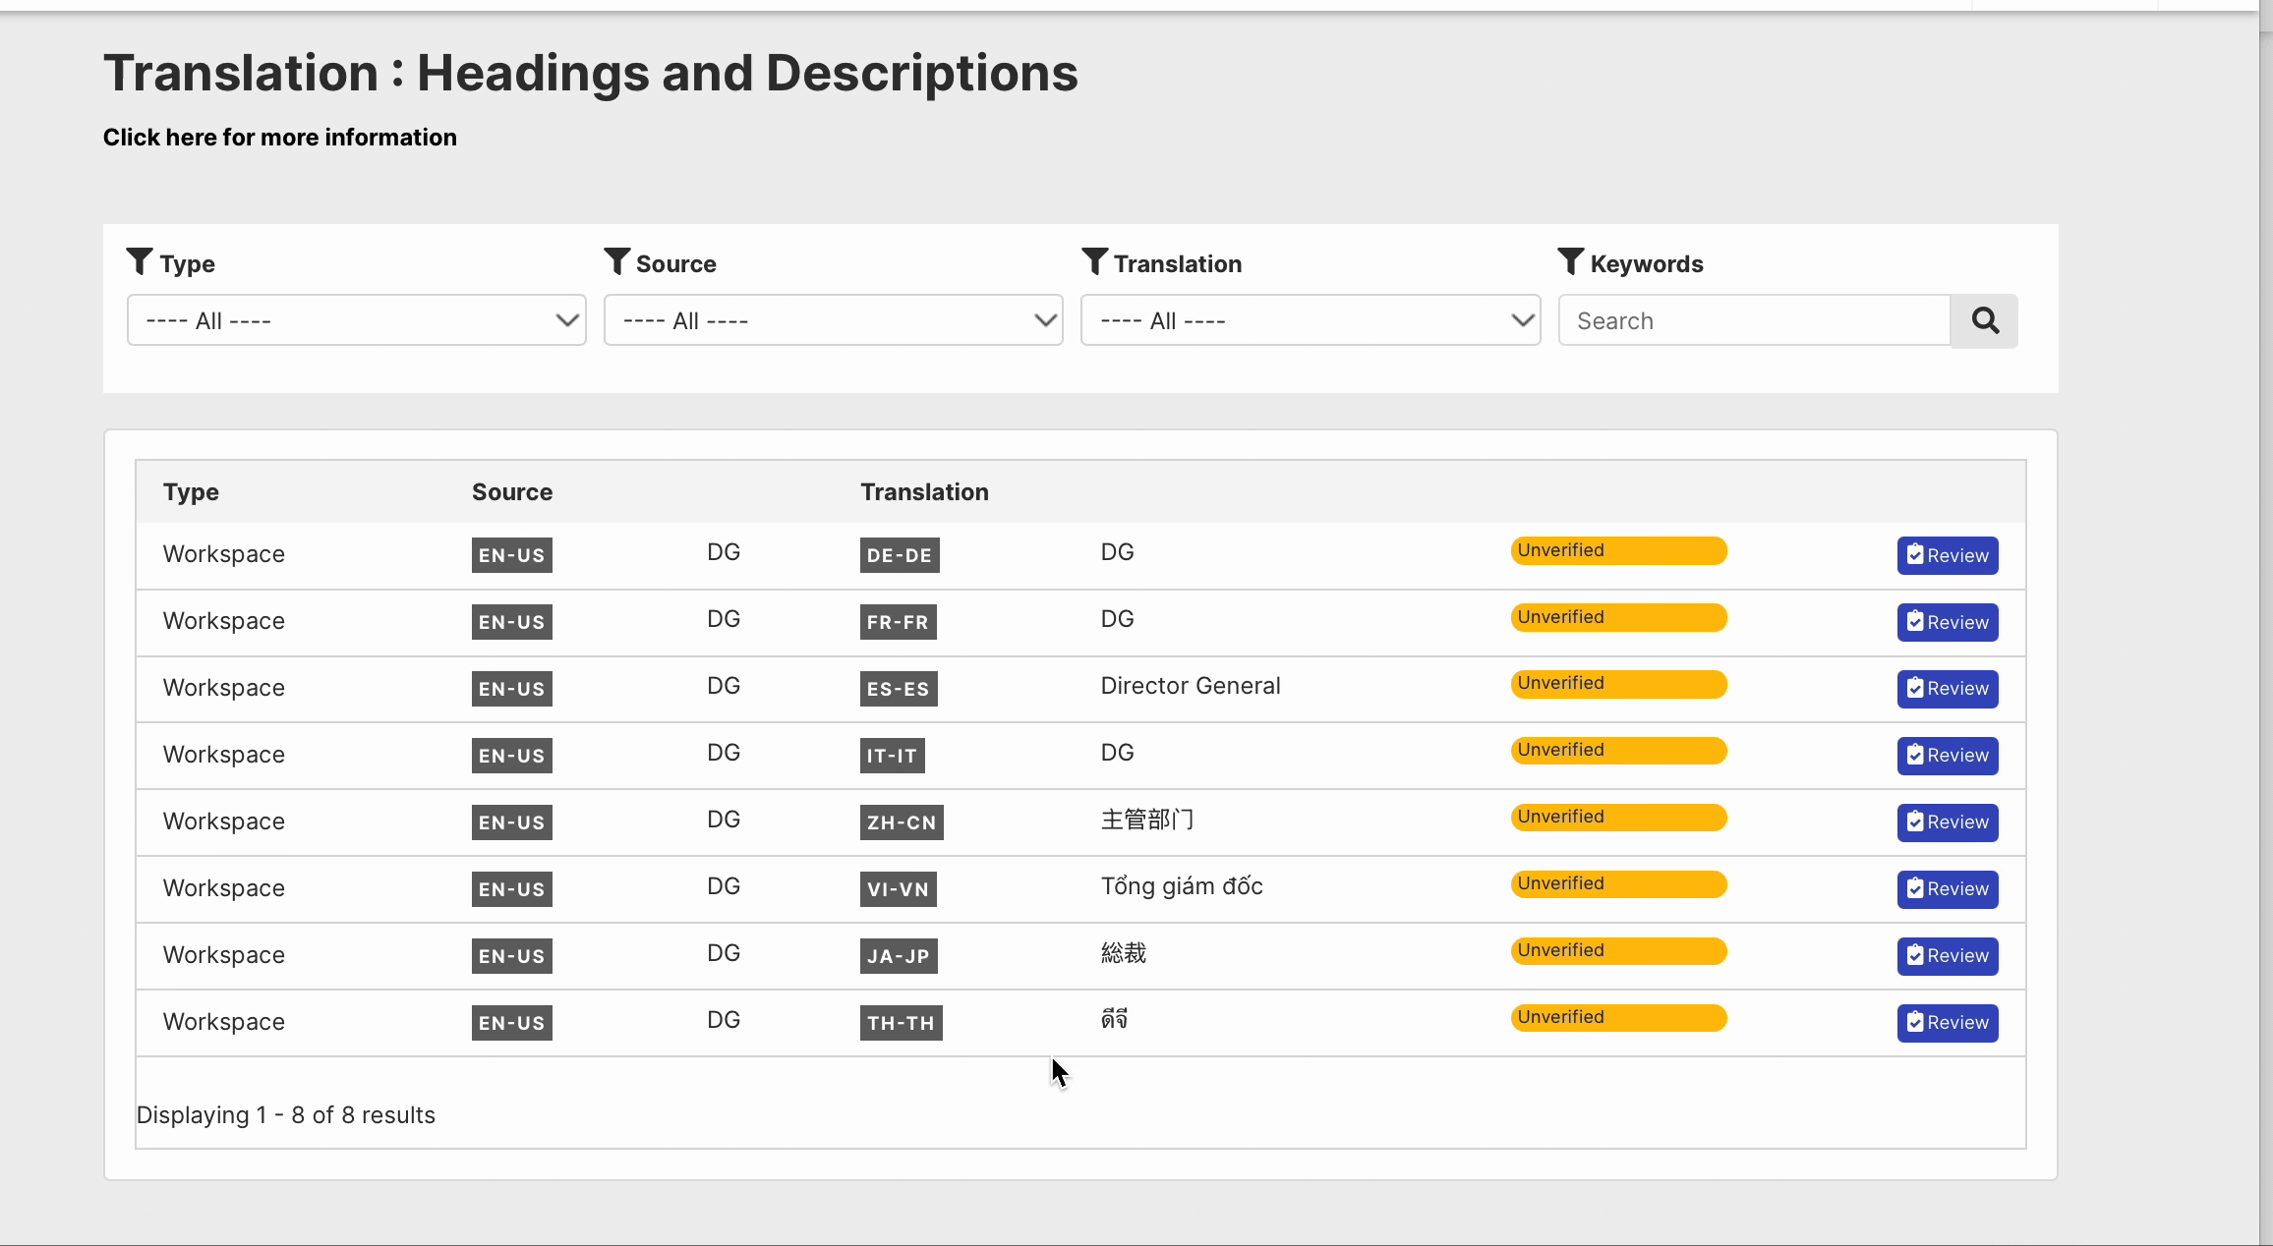Click the Workspace cell in ES-ES row
The height and width of the screenshot is (1246, 2273).
224,688
